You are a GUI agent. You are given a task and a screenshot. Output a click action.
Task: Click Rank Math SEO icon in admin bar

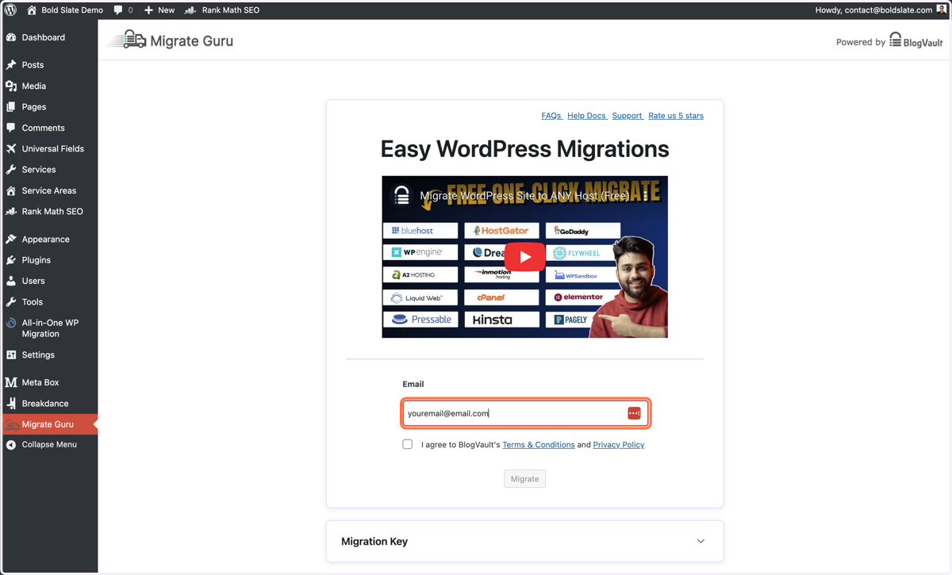pyautogui.click(x=190, y=10)
